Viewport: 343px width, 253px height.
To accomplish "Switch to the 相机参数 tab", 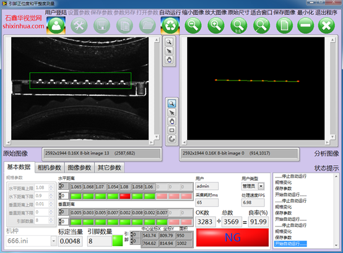I will 50,168.
